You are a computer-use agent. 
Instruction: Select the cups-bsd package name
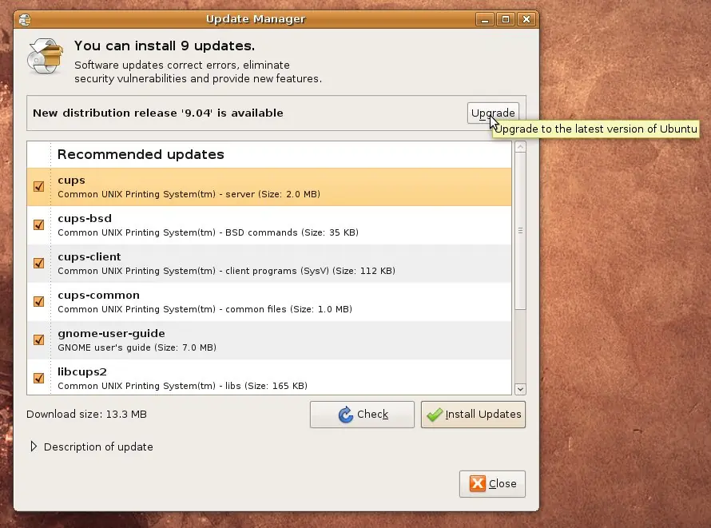point(85,218)
